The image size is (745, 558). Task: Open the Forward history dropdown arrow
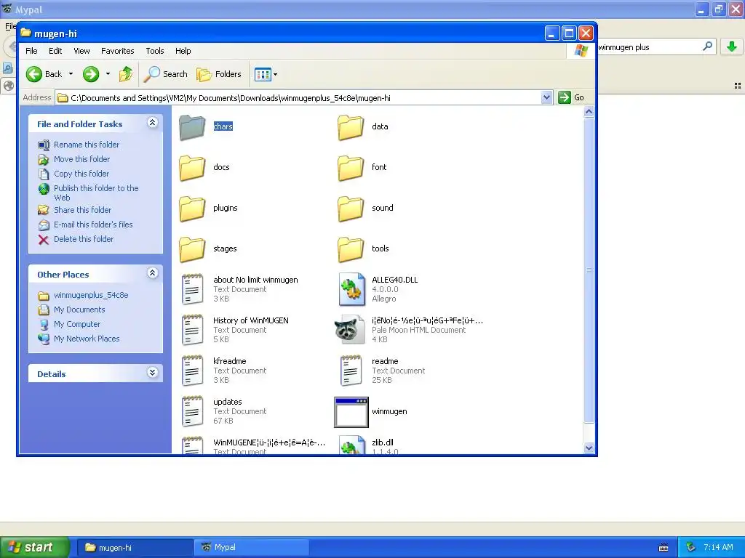108,74
